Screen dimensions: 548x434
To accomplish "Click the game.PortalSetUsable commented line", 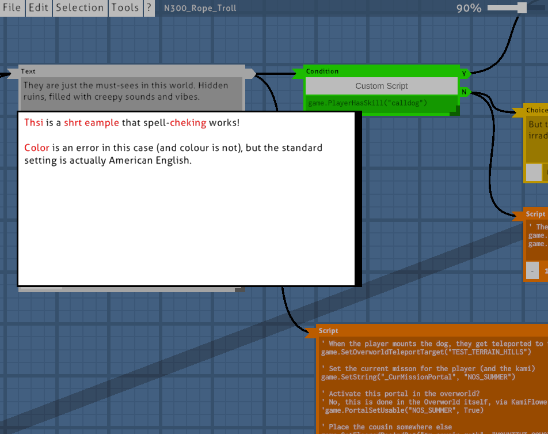I will coord(402,410).
